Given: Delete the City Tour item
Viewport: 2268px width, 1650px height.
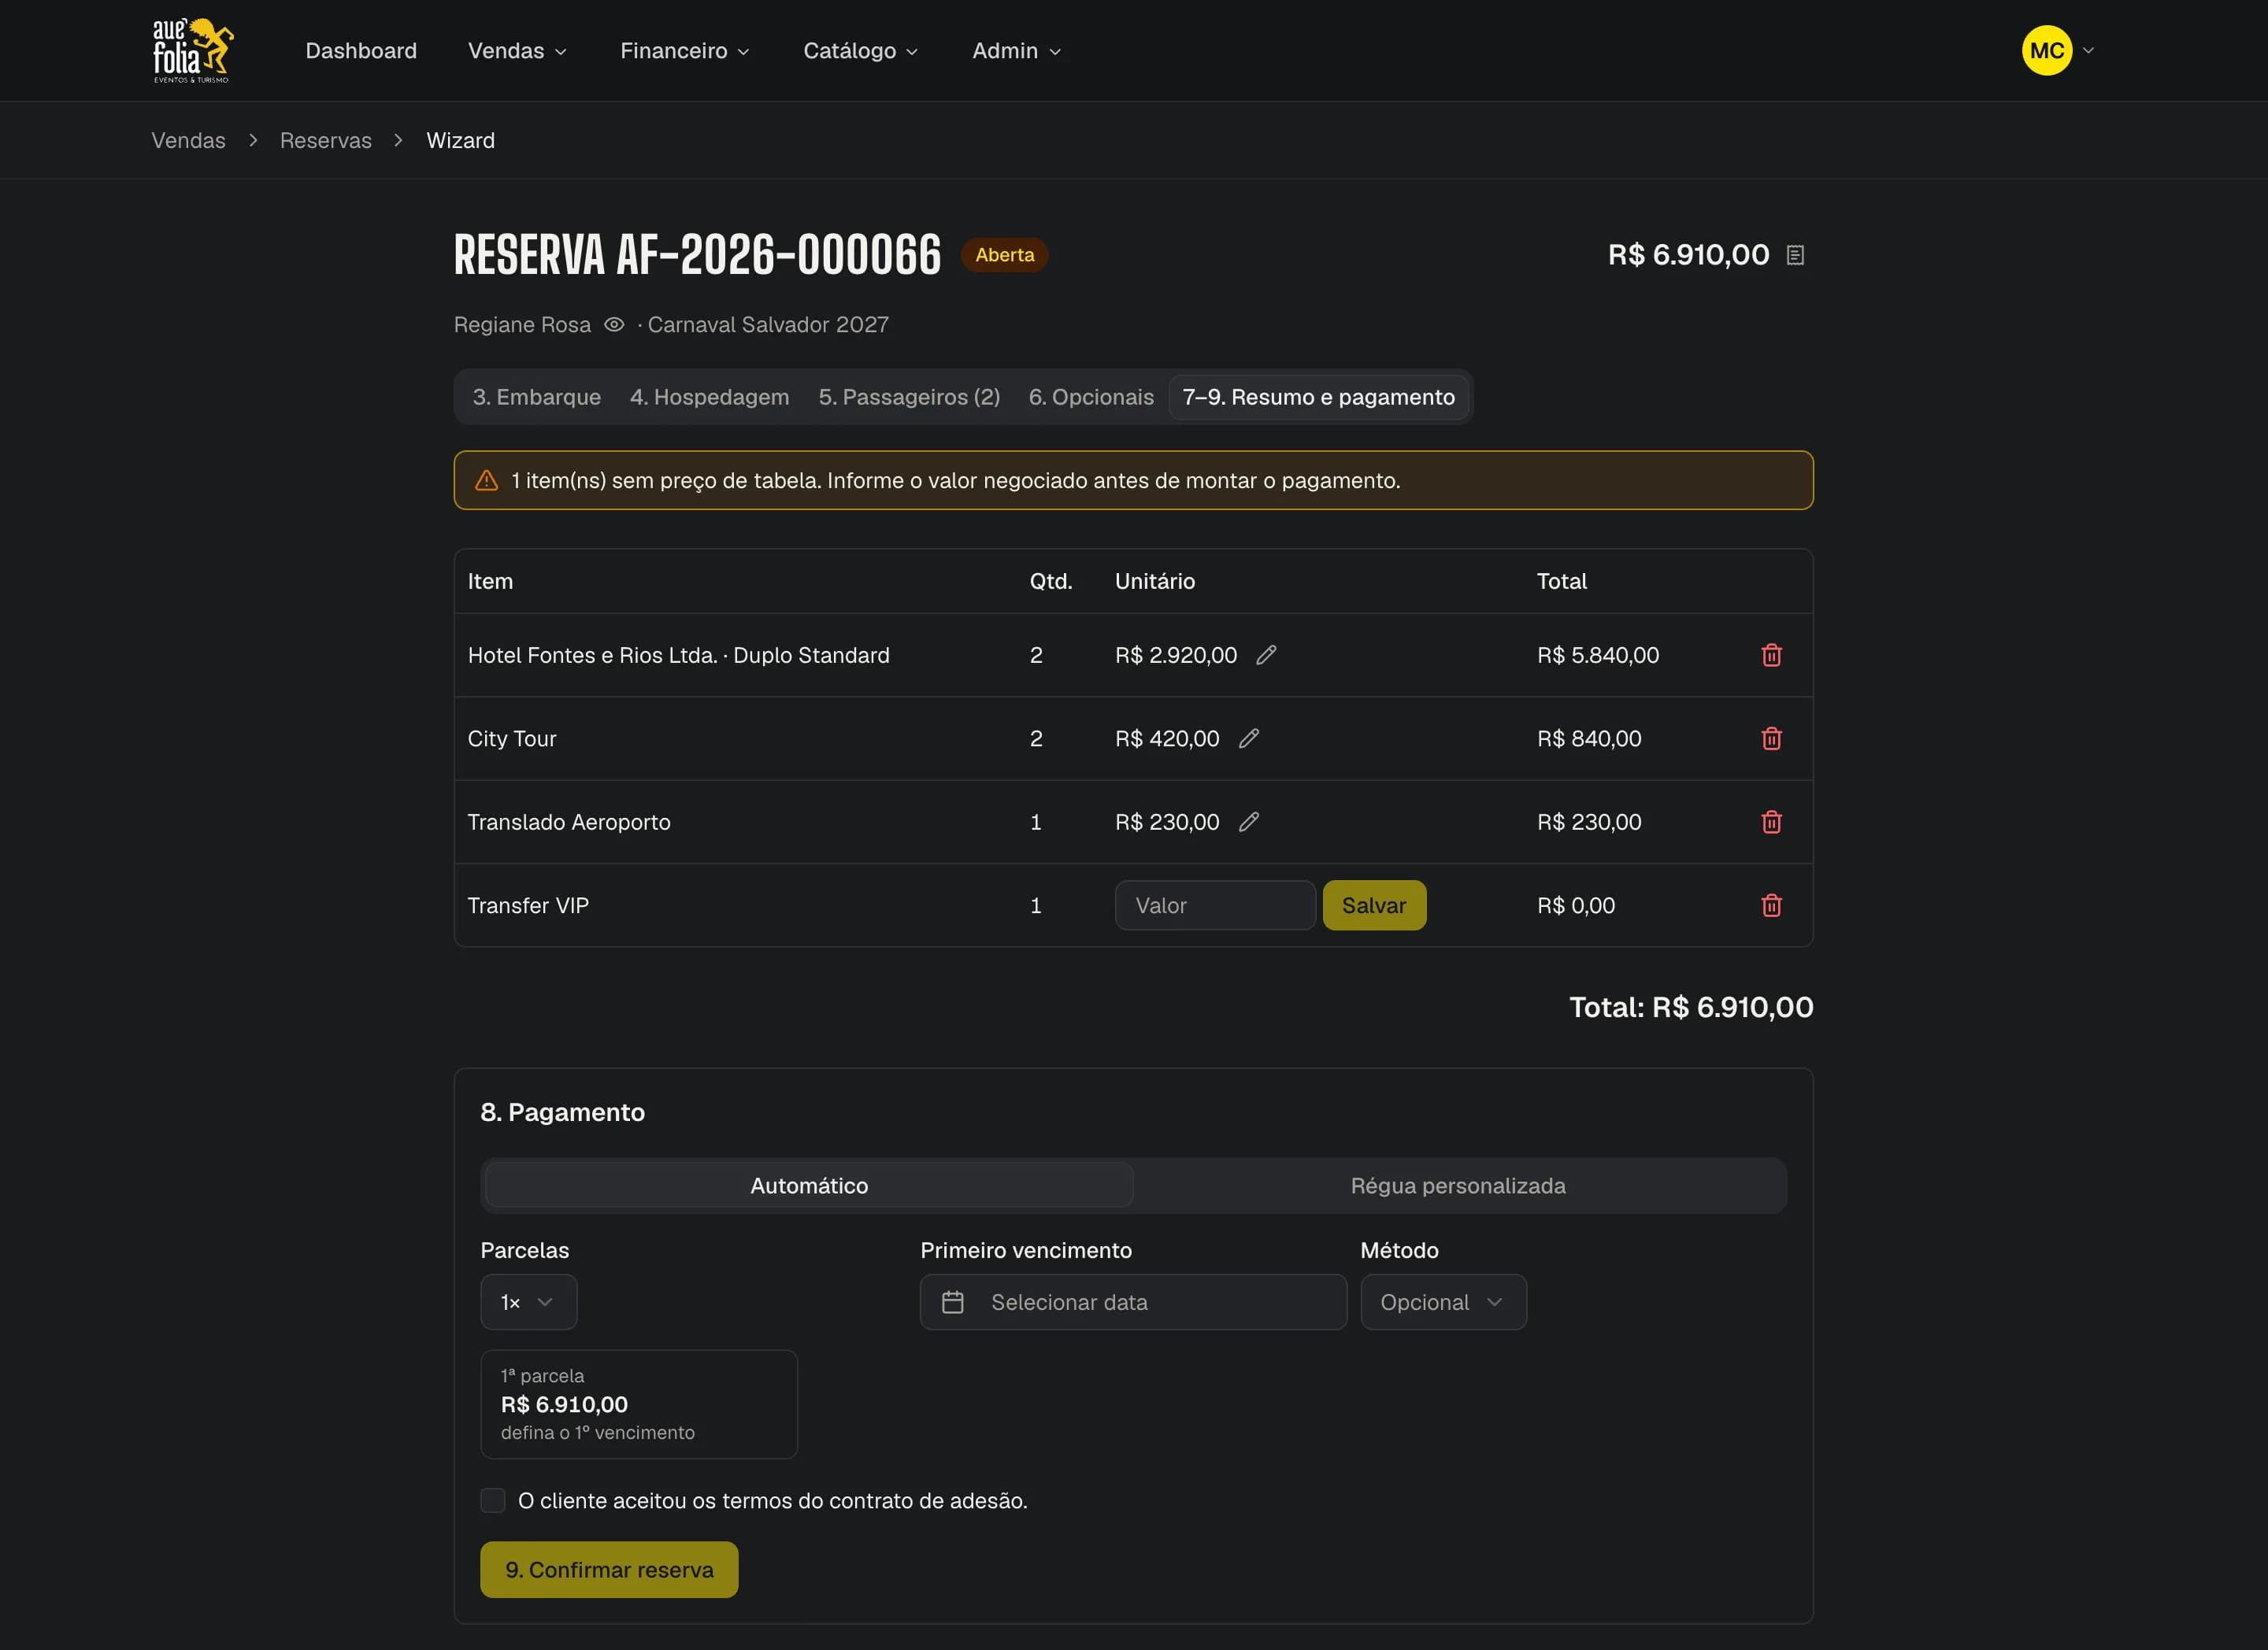Looking at the screenshot, I should pos(1771,738).
